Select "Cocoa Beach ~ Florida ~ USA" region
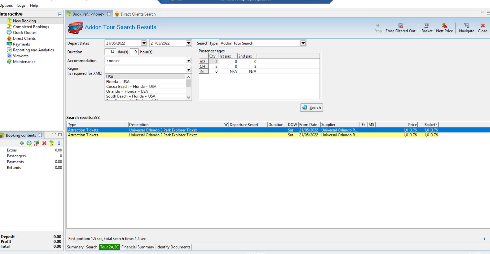The width and height of the screenshot is (490, 254). point(131,87)
